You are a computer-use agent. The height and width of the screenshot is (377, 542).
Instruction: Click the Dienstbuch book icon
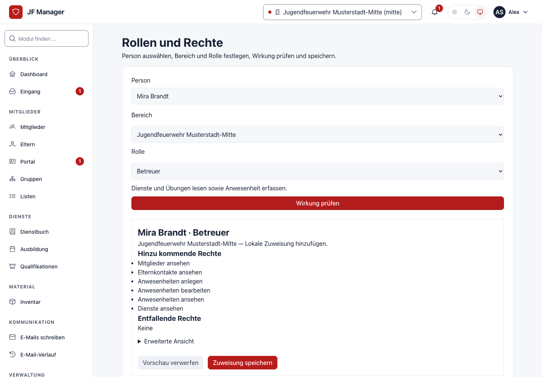tap(12, 231)
